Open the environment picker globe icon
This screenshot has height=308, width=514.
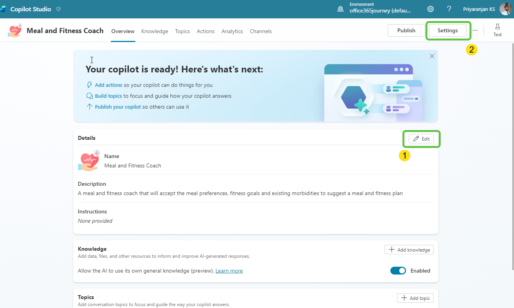(340, 9)
